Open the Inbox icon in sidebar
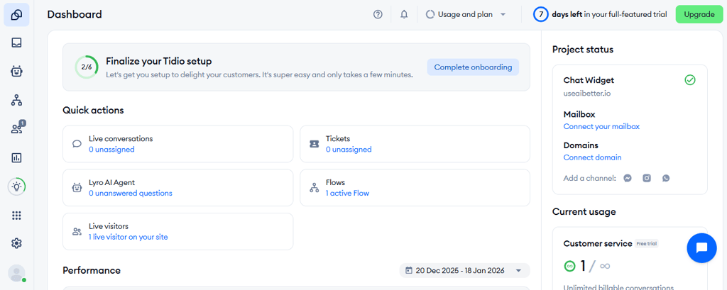The height and width of the screenshot is (290, 727). [x=16, y=43]
